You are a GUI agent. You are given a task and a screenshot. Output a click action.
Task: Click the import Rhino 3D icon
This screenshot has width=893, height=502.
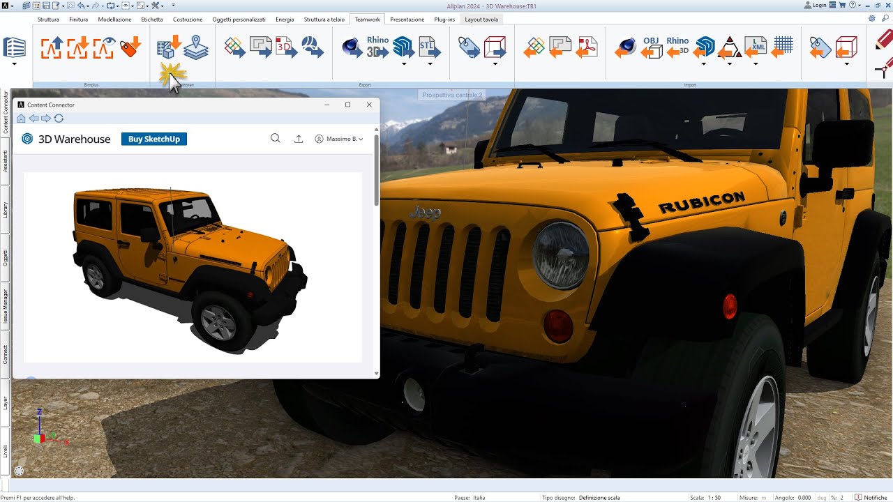tap(677, 47)
